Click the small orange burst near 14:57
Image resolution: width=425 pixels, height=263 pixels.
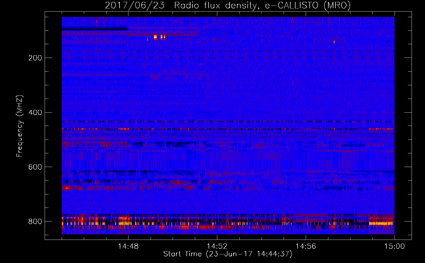334,42
